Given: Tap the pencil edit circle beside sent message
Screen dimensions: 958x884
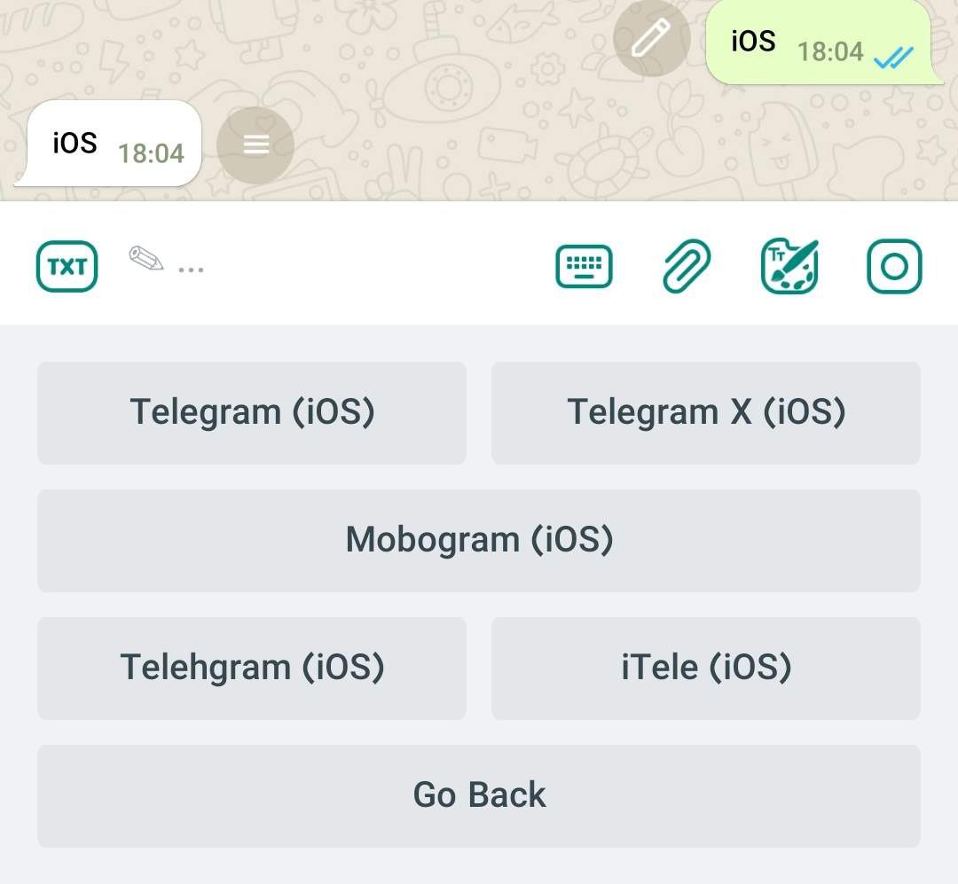Looking at the screenshot, I should pos(652,38).
